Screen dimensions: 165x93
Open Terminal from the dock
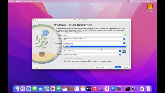point(127,89)
